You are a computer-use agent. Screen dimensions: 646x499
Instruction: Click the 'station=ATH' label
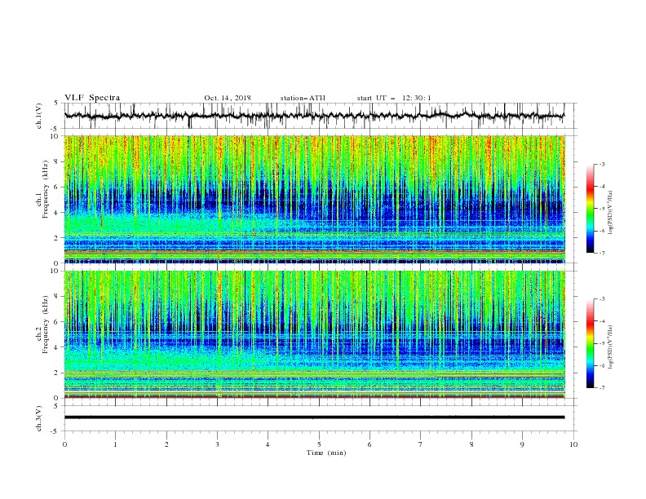pyautogui.click(x=303, y=98)
